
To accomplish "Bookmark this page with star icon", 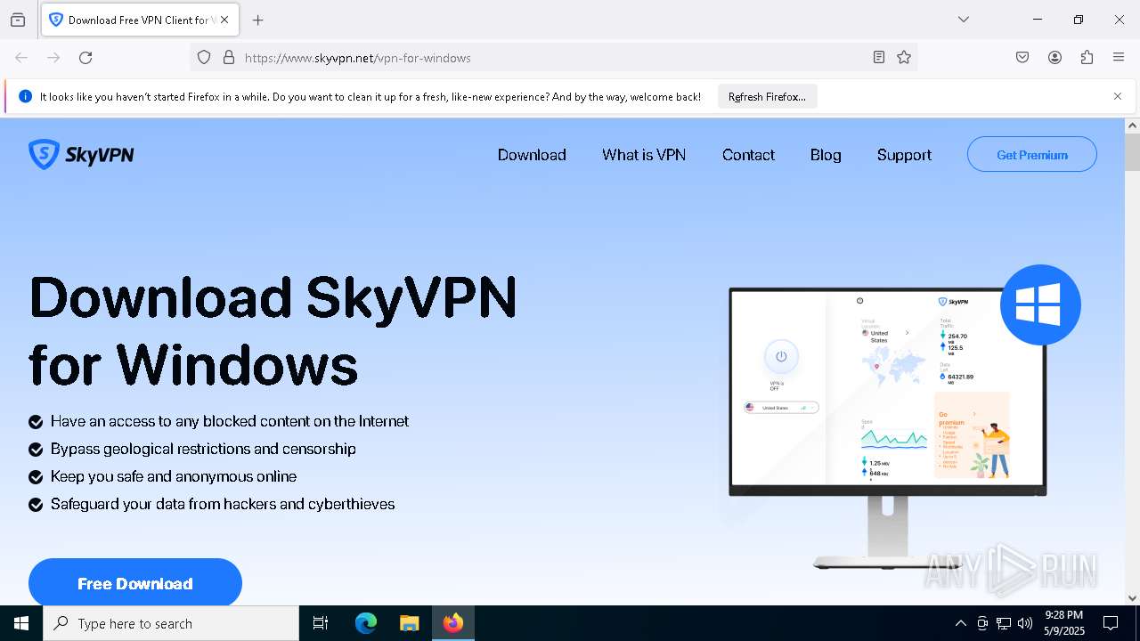I will click(904, 58).
